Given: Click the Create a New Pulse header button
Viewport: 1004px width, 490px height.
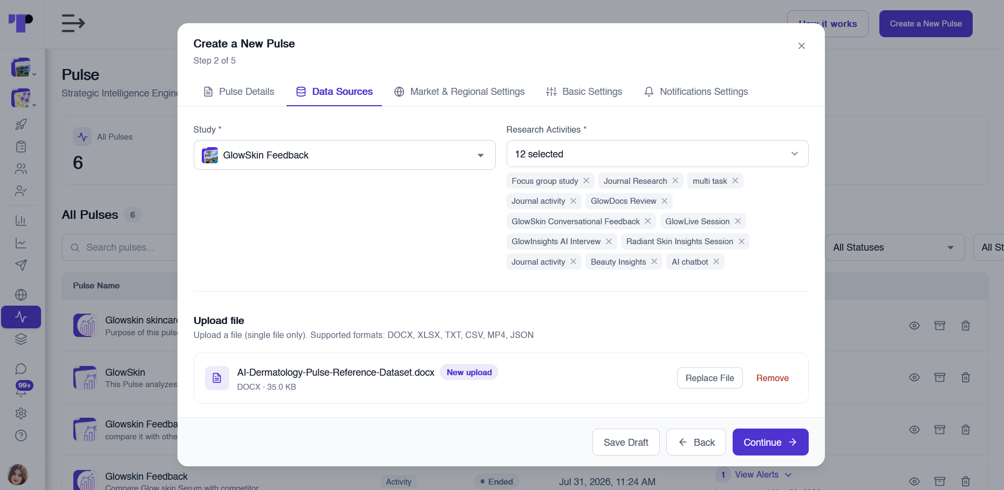Looking at the screenshot, I should 926,24.
